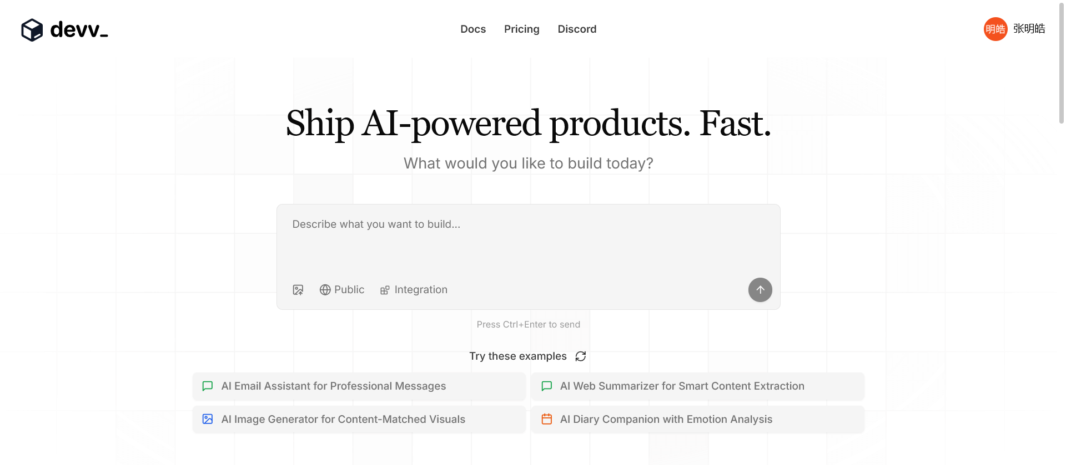Toggle the Public visibility setting
This screenshot has width=1066, height=465.
tap(342, 290)
